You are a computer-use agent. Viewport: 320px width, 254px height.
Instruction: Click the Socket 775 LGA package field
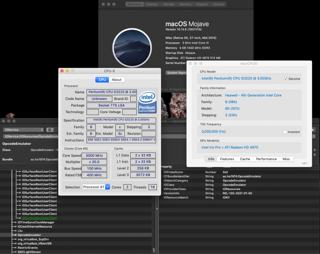click(x=112, y=105)
